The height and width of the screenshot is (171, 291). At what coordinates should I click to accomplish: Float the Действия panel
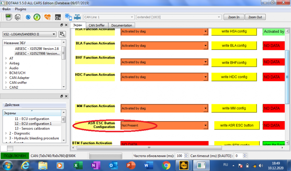62,96
